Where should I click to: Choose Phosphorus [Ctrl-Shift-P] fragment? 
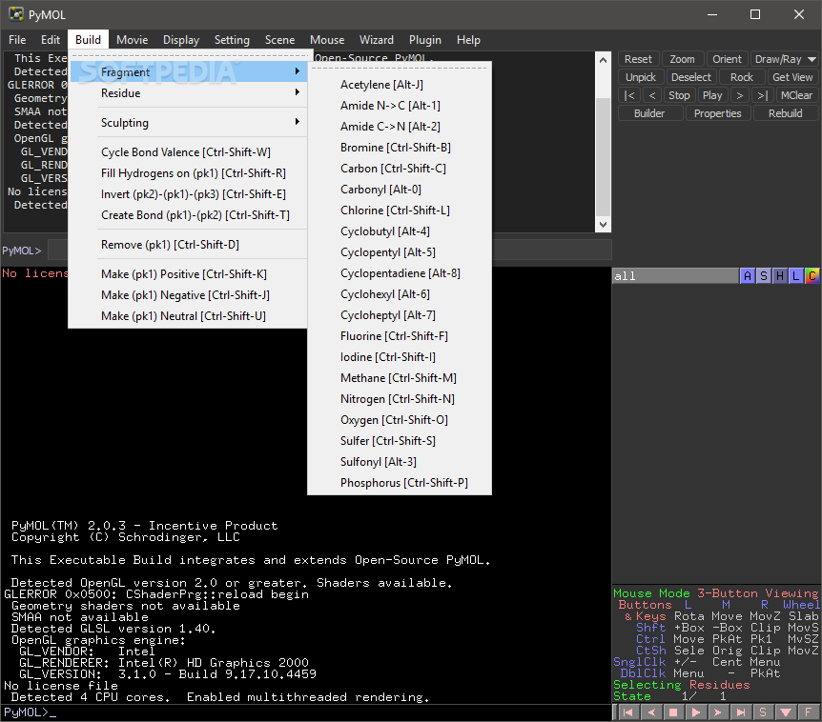pos(400,482)
